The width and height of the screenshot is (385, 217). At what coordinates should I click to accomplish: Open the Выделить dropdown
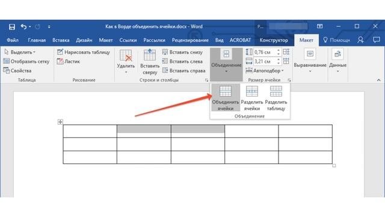[20, 52]
